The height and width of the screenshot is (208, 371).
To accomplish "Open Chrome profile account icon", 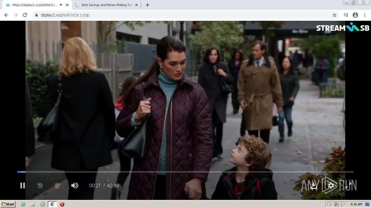I will pos(355,15).
